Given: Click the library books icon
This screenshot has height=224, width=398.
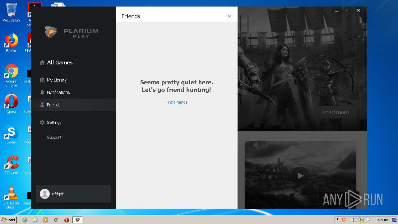Looking at the screenshot, I should click(42, 80).
